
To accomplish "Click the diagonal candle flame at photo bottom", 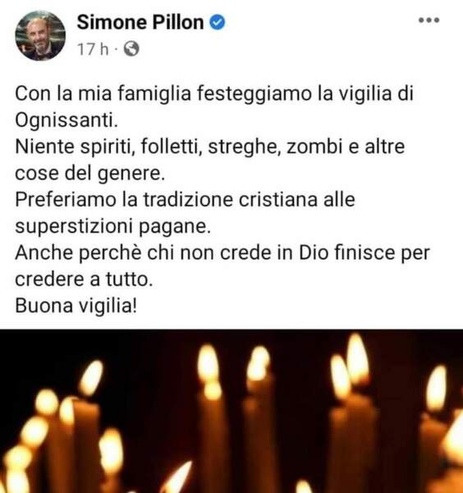I will [176, 478].
